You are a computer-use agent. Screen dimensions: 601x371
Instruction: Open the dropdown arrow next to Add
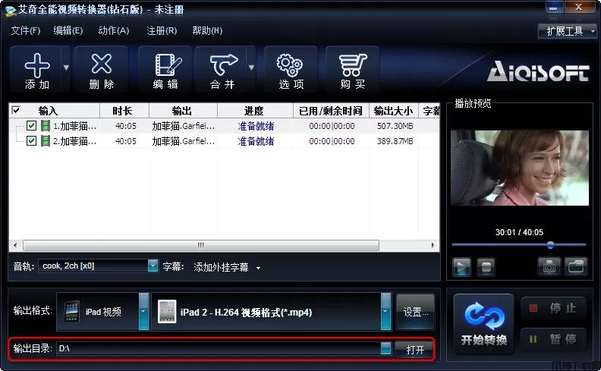click(66, 68)
